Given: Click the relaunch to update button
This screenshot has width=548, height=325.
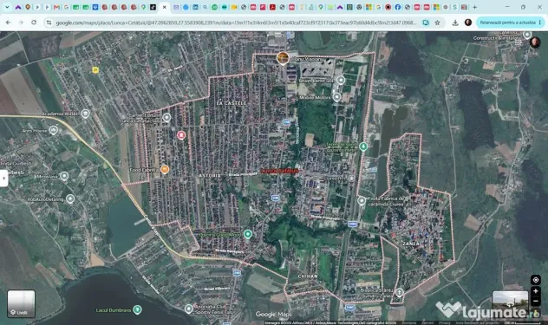Looking at the screenshot, I should (x=510, y=23).
